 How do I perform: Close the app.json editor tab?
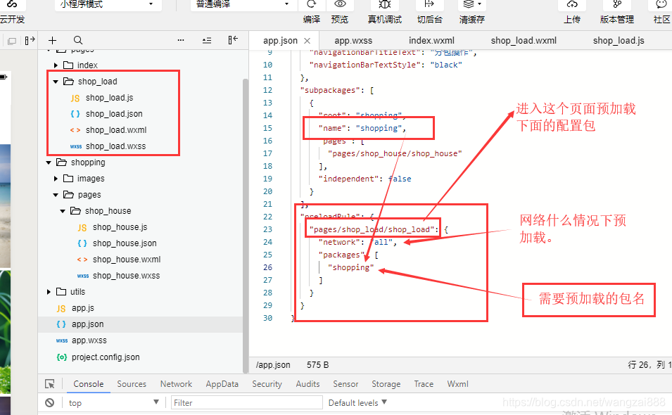point(307,41)
